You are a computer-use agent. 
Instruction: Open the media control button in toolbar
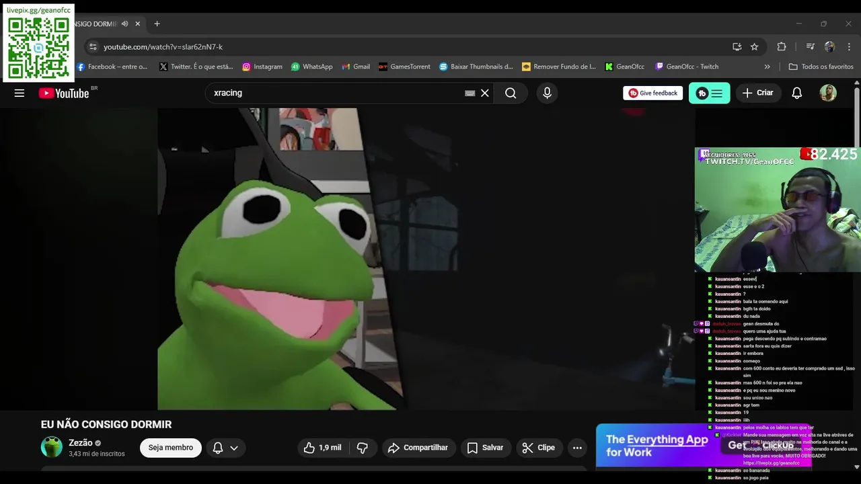tap(810, 47)
